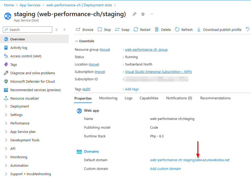
Task: Open the more options ellipsis in title
Action: click(x=151, y=14)
